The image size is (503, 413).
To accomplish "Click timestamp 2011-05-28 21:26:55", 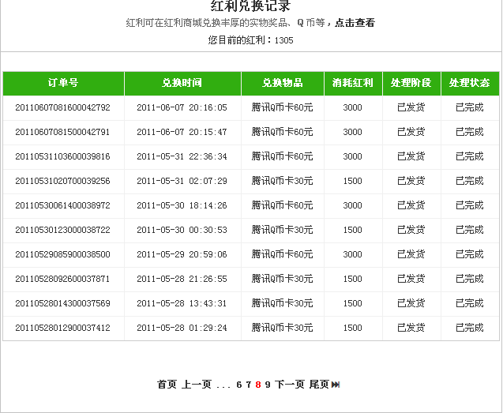I will coord(182,279).
